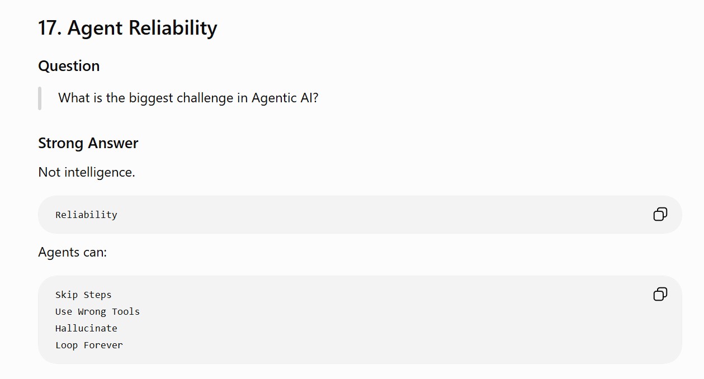
Task: Click the "Not intelligence." sentence
Action: pos(87,172)
